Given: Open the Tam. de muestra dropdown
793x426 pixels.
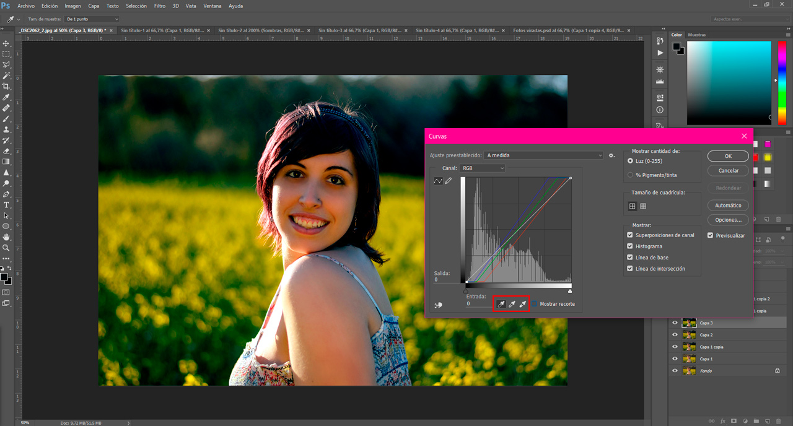Looking at the screenshot, I should (91, 19).
